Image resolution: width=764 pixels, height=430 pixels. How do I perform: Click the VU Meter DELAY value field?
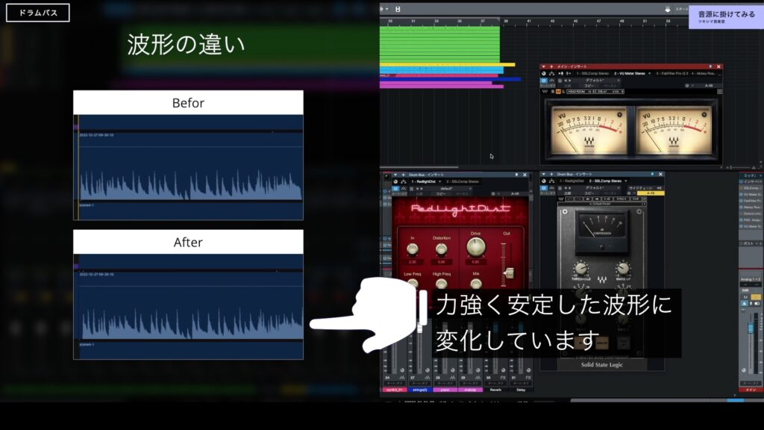pyautogui.click(x=609, y=91)
